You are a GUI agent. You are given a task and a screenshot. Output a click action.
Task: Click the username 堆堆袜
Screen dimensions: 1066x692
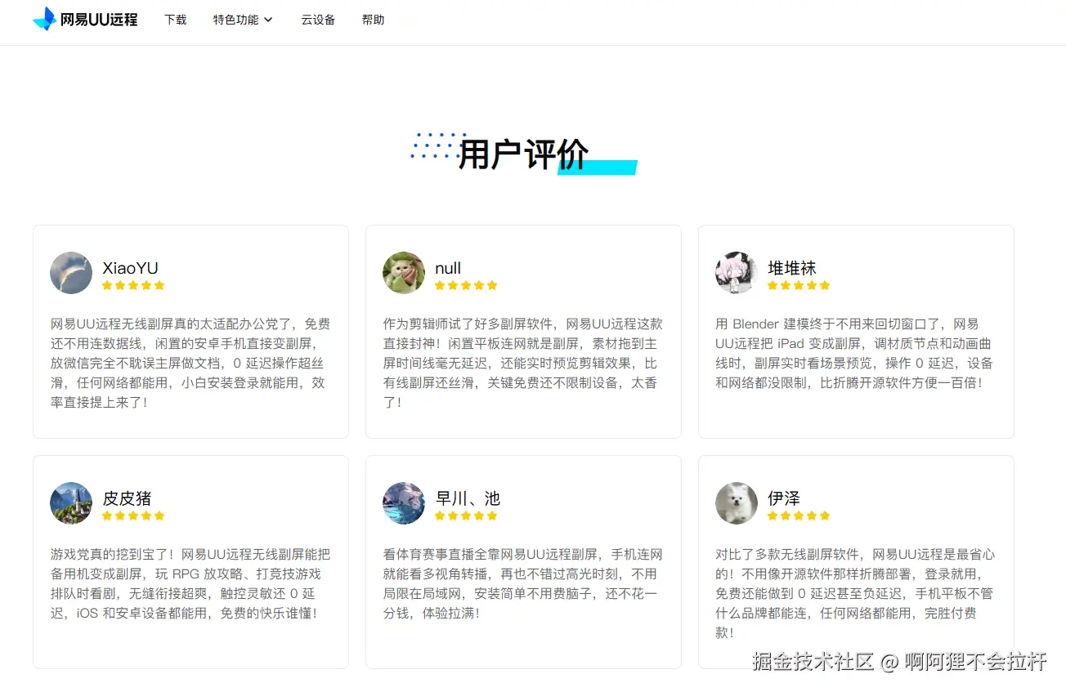791,268
